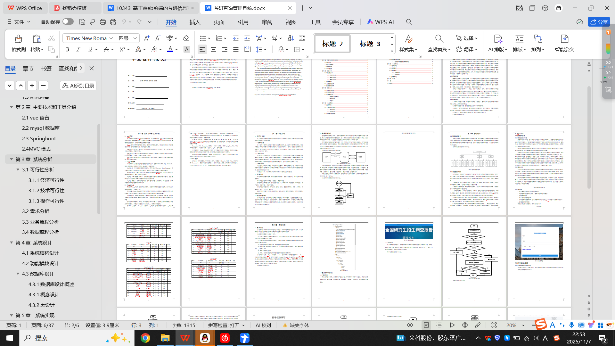Open the 插入 ribbon tab

pyautogui.click(x=195, y=22)
